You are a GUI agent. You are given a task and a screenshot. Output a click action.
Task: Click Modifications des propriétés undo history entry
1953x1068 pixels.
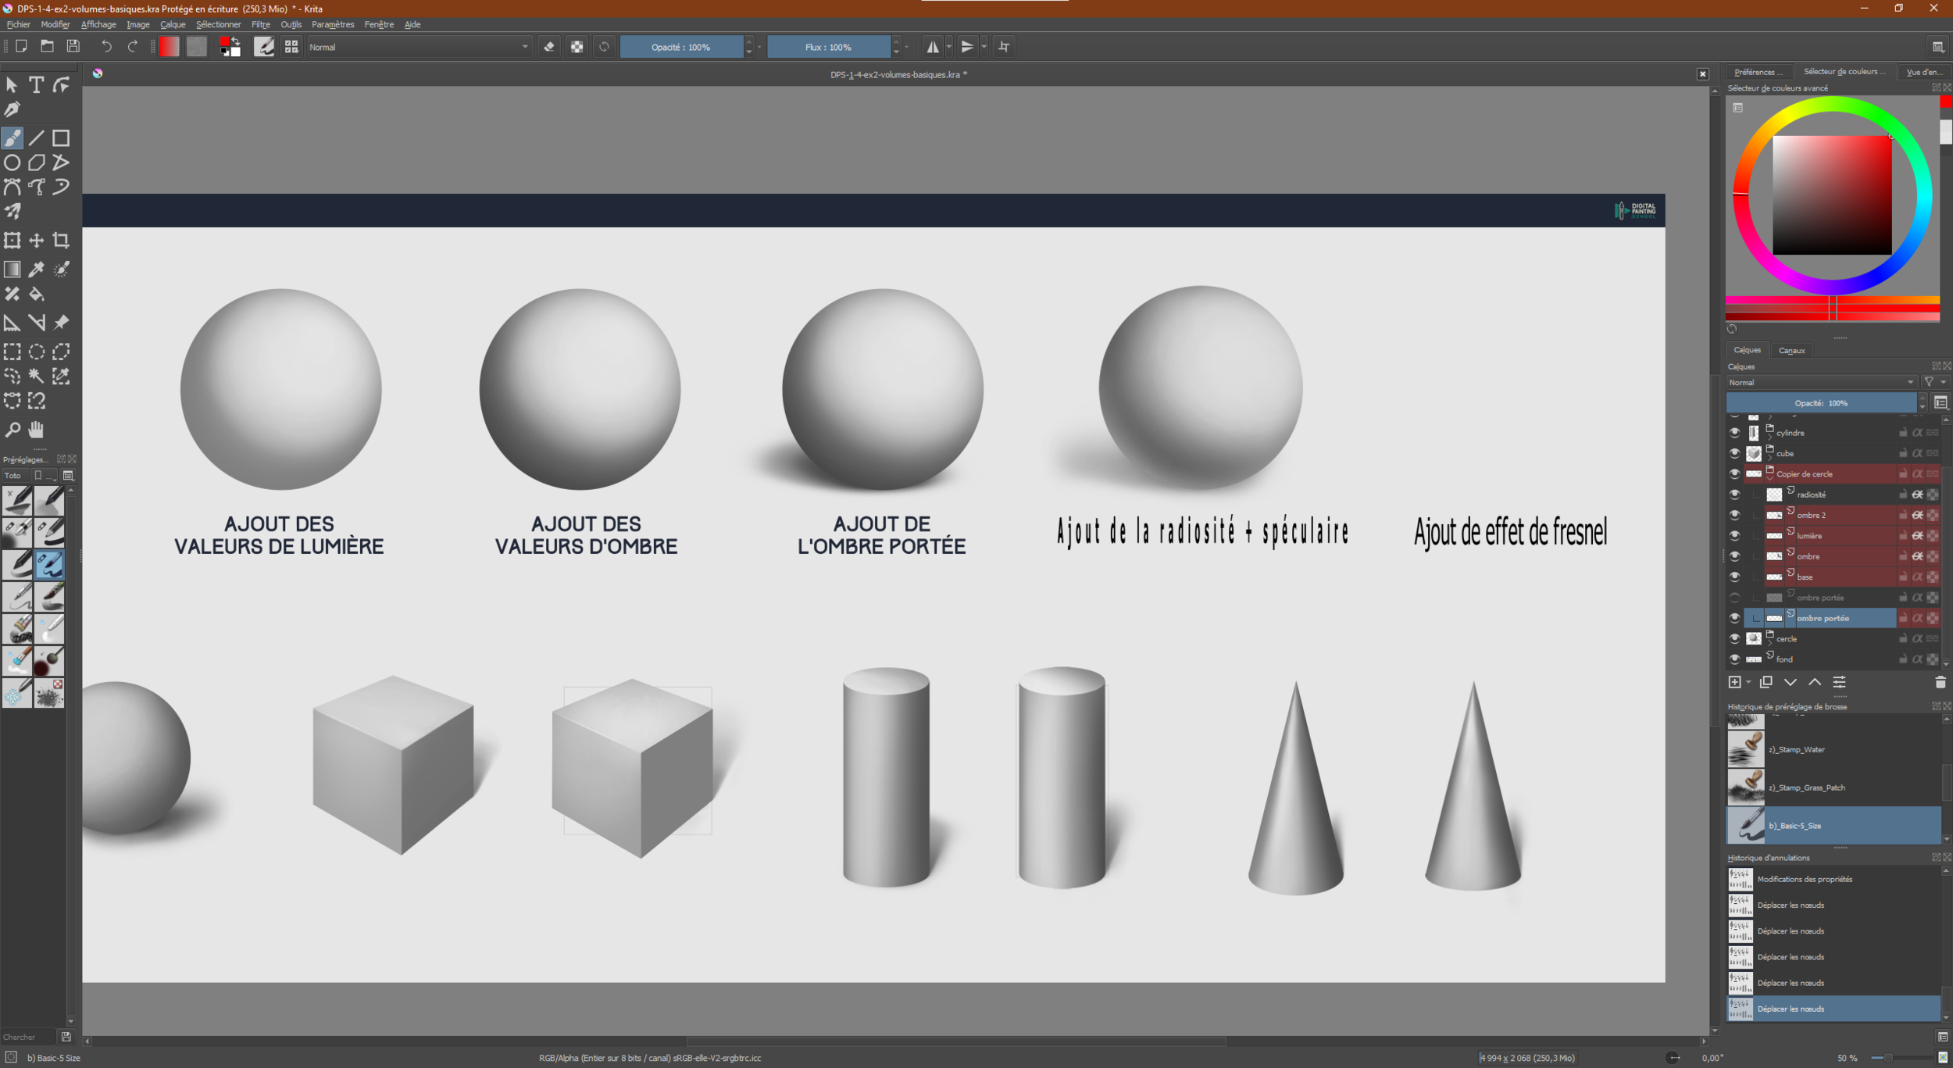click(1805, 879)
